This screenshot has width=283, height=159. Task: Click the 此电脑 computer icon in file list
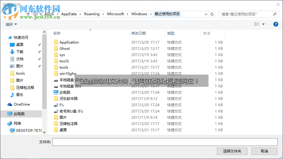(x=56, y=92)
